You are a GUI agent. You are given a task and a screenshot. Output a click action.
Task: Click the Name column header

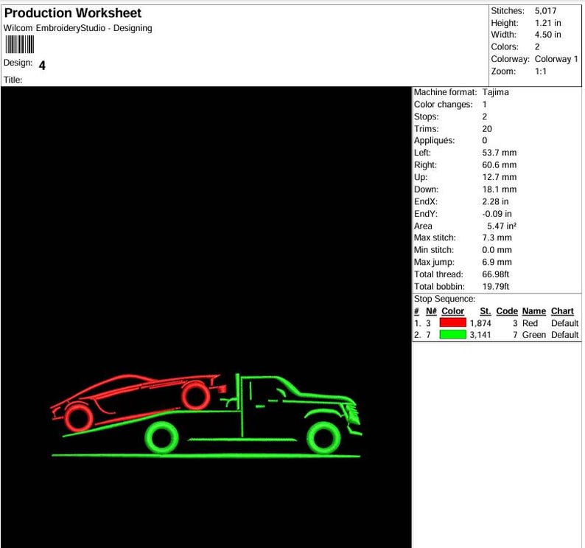point(534,311)
